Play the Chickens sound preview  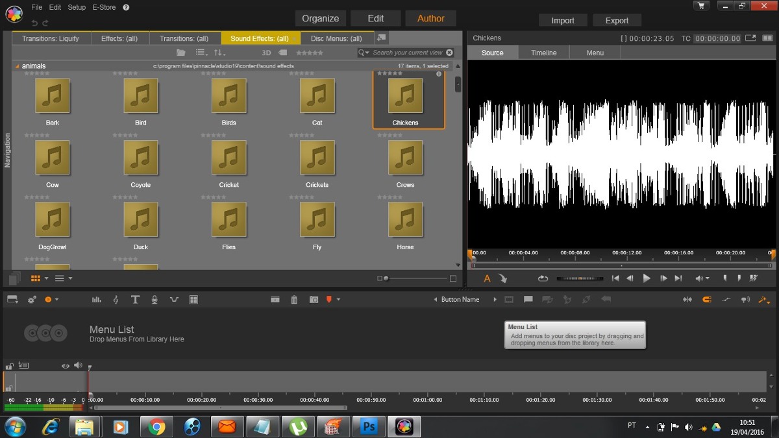tap(647, 278)
